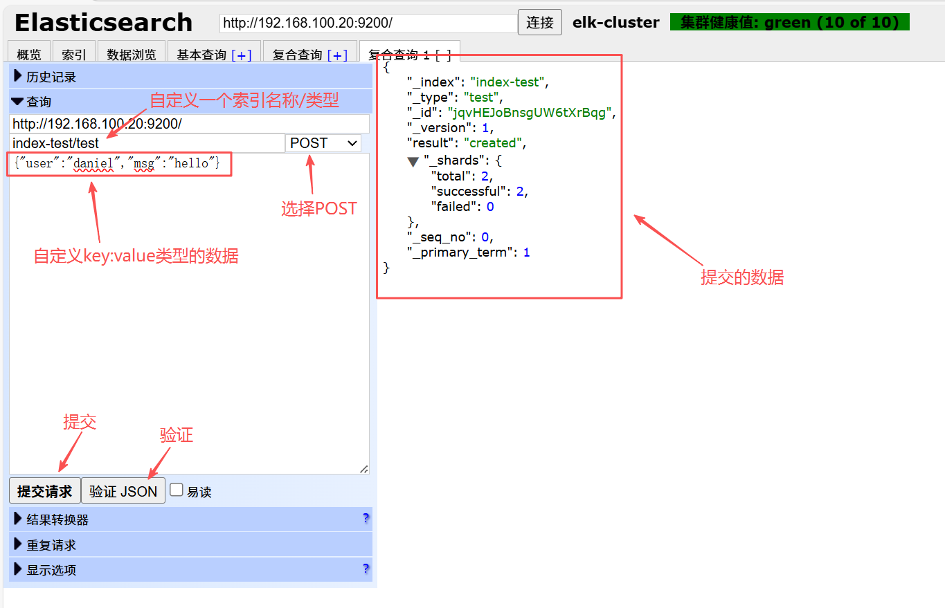The width and height of the screenshot is (945, 608).
Task: Collapse the _shards node in results
Action: tap(413, 161)
